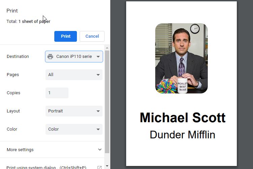The image size is (253, 169).
Task: Open the Pages dropdown set to All
Action: click(x=74, y=75)
